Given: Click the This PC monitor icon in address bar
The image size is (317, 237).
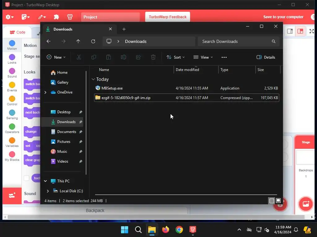Looking at the screenshot, I should click(109, 41).
